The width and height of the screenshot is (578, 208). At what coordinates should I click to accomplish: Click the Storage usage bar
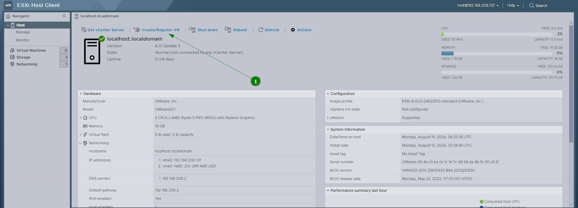point(496,72)
